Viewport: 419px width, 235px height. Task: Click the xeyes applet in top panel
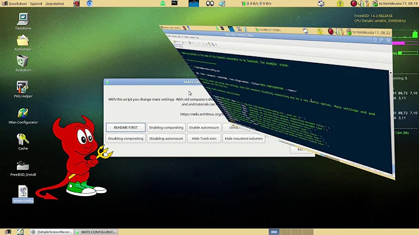[x=210, y=3]
